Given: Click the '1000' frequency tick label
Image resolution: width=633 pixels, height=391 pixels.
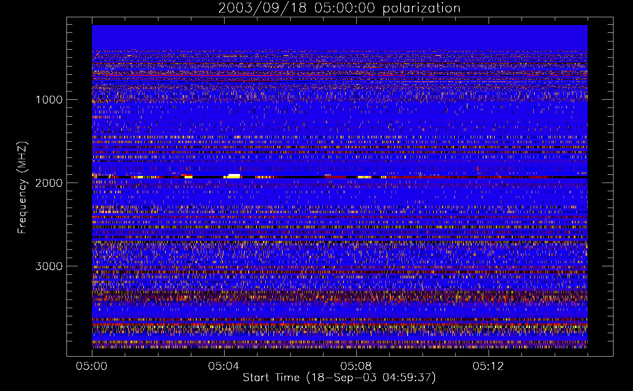Looking at the screenshot, I should click(x=49, y=100).
